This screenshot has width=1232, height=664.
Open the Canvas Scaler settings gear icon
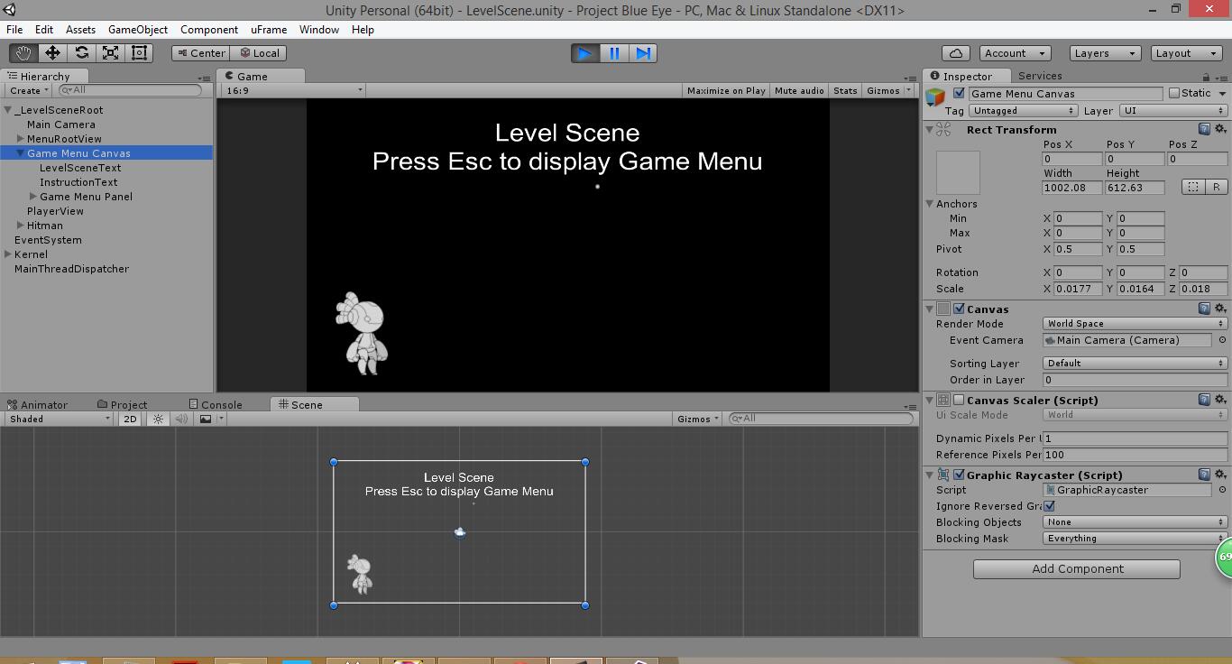click(x=1221, y=399)
